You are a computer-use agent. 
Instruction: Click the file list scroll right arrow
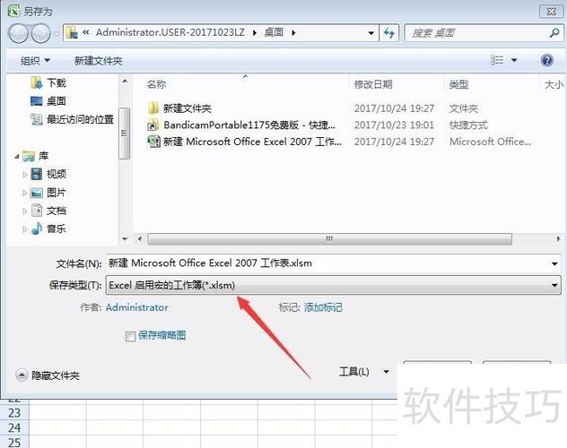pyautogui.click(x=558, y=239)
